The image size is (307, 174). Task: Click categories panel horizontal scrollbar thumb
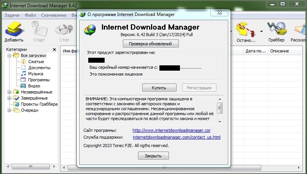31,167
